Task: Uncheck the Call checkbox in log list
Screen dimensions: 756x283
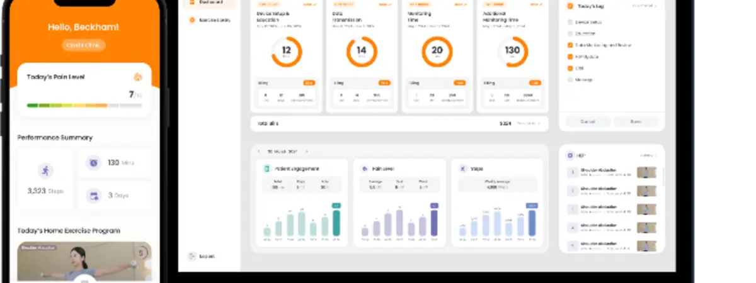Action: click(570, 68)
